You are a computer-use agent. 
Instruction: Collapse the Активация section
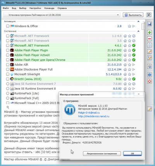(x=138, y=21)
